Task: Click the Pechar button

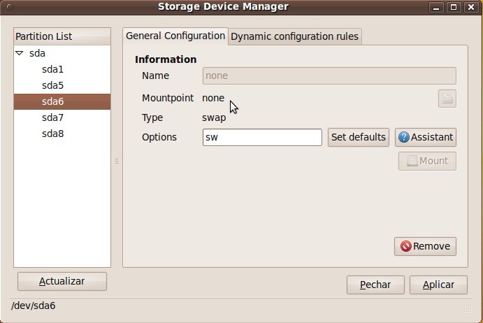Action: (x=375, y=285)
